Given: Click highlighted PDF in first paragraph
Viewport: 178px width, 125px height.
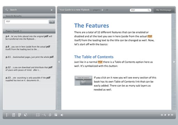Looking at the screenshot, I should tap(150, 36).
